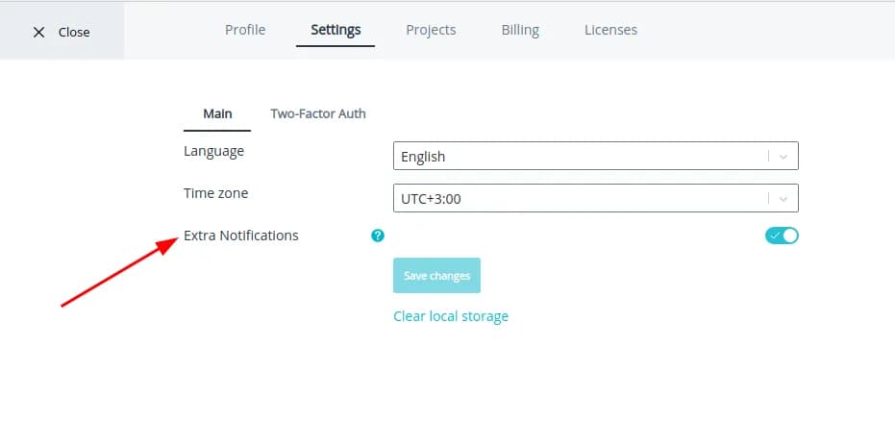895x422 pixels.
Task: Click the Clear local storage link
Action: click(451, 316)
